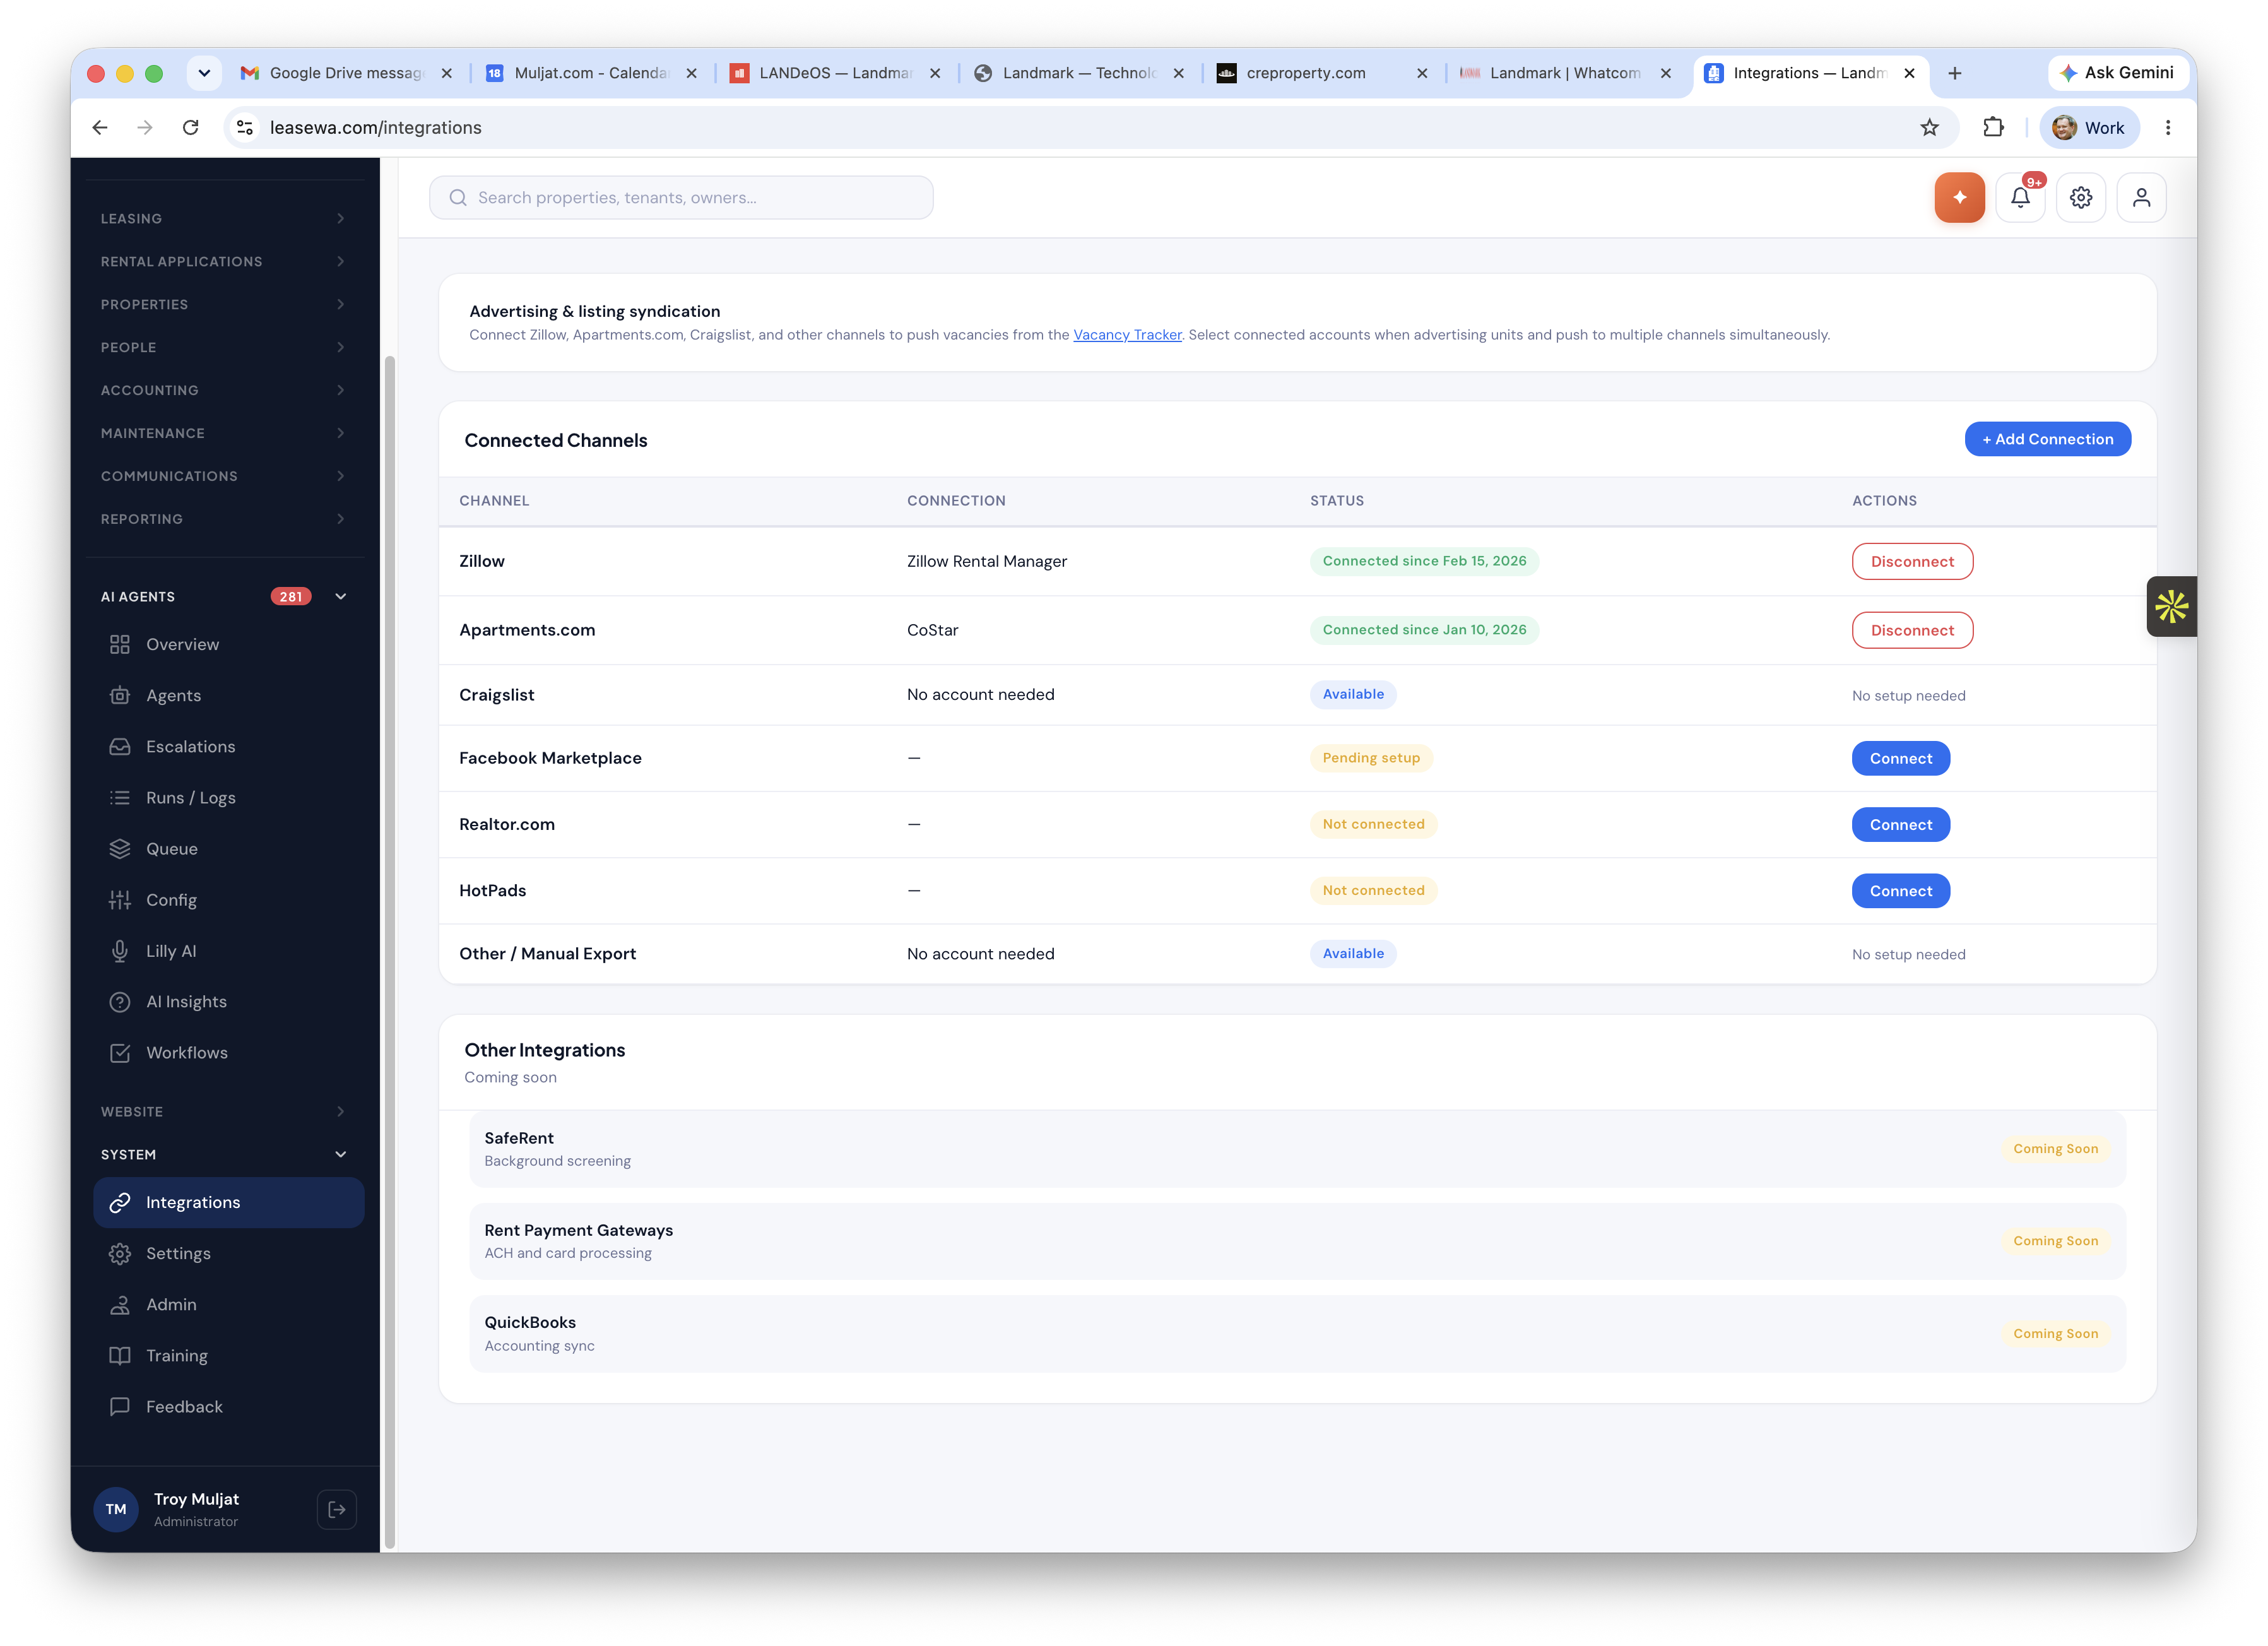Collapse the System section
2268x1646 pixels.
[x=224, y=1154]
